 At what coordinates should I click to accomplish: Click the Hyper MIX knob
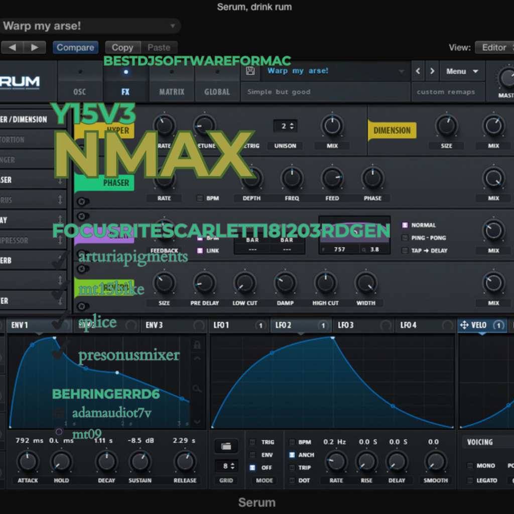pos(332,126)
